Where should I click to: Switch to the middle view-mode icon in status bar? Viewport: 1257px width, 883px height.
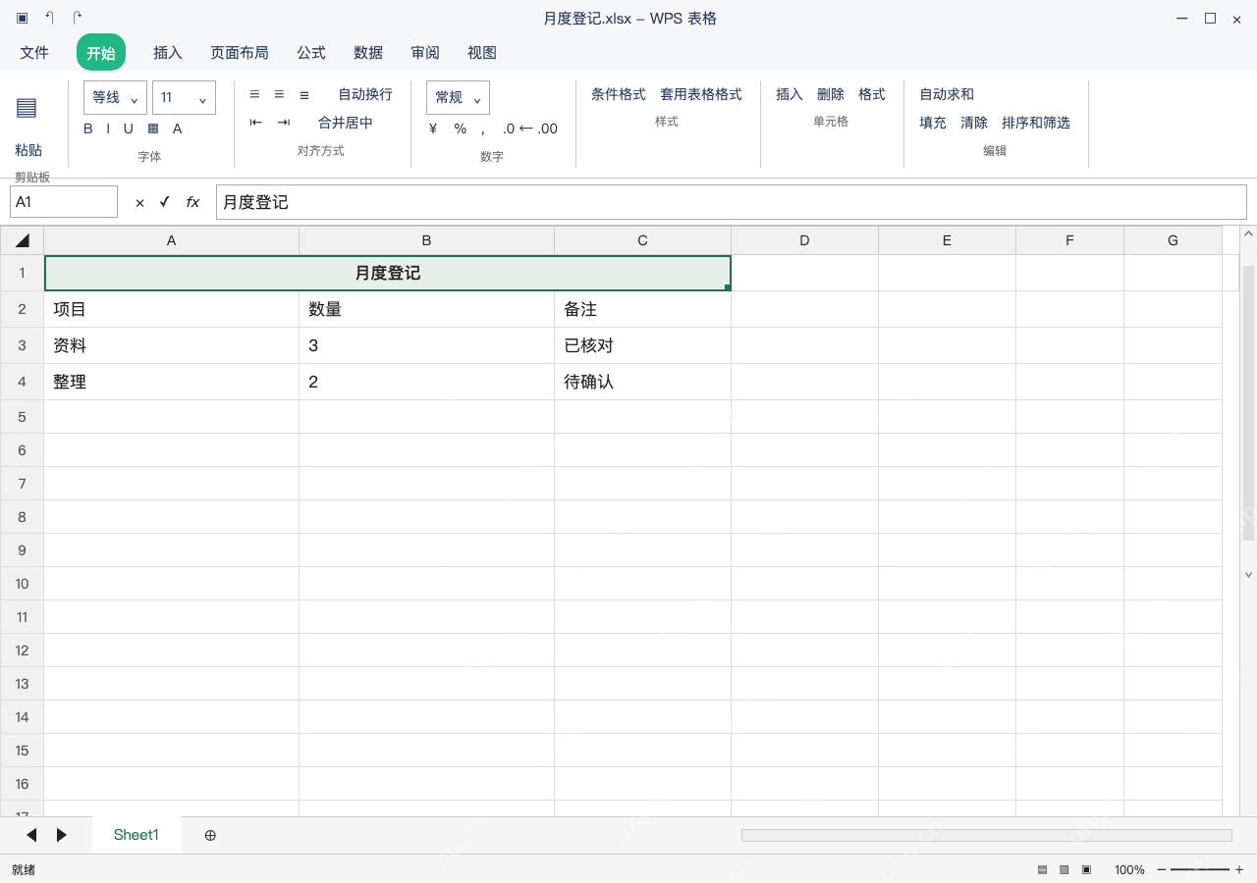[1064, 870]
